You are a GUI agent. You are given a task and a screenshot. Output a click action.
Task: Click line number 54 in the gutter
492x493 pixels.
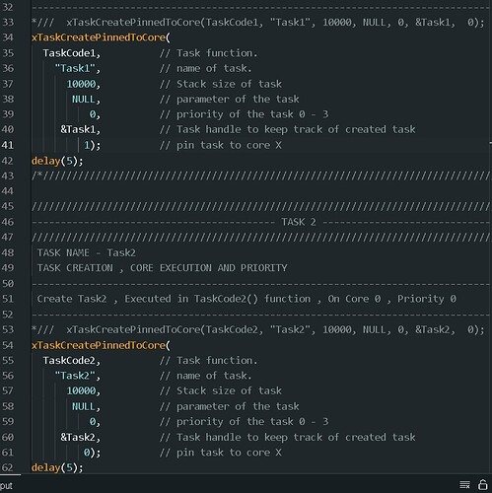(8, 345)
